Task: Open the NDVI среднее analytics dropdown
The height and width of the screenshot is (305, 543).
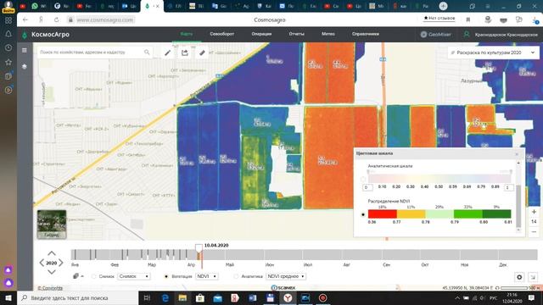Action: pyautogui.click(x=286, y=276)
